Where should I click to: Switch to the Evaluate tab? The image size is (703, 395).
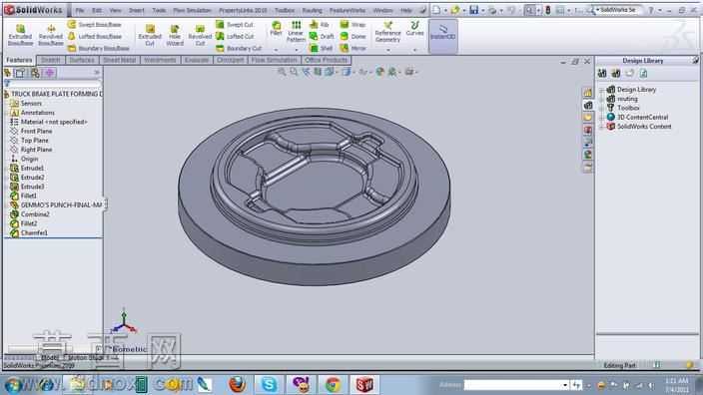click(197, 60)
